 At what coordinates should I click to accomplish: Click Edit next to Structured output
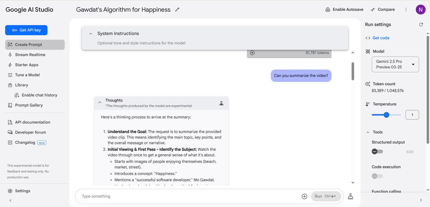410,152
